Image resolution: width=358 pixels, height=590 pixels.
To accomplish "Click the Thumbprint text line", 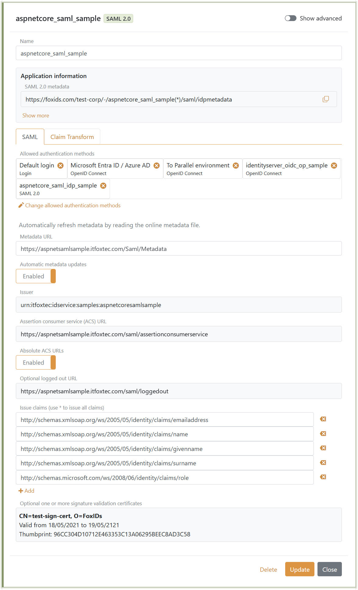I will (x=105, y=534).
